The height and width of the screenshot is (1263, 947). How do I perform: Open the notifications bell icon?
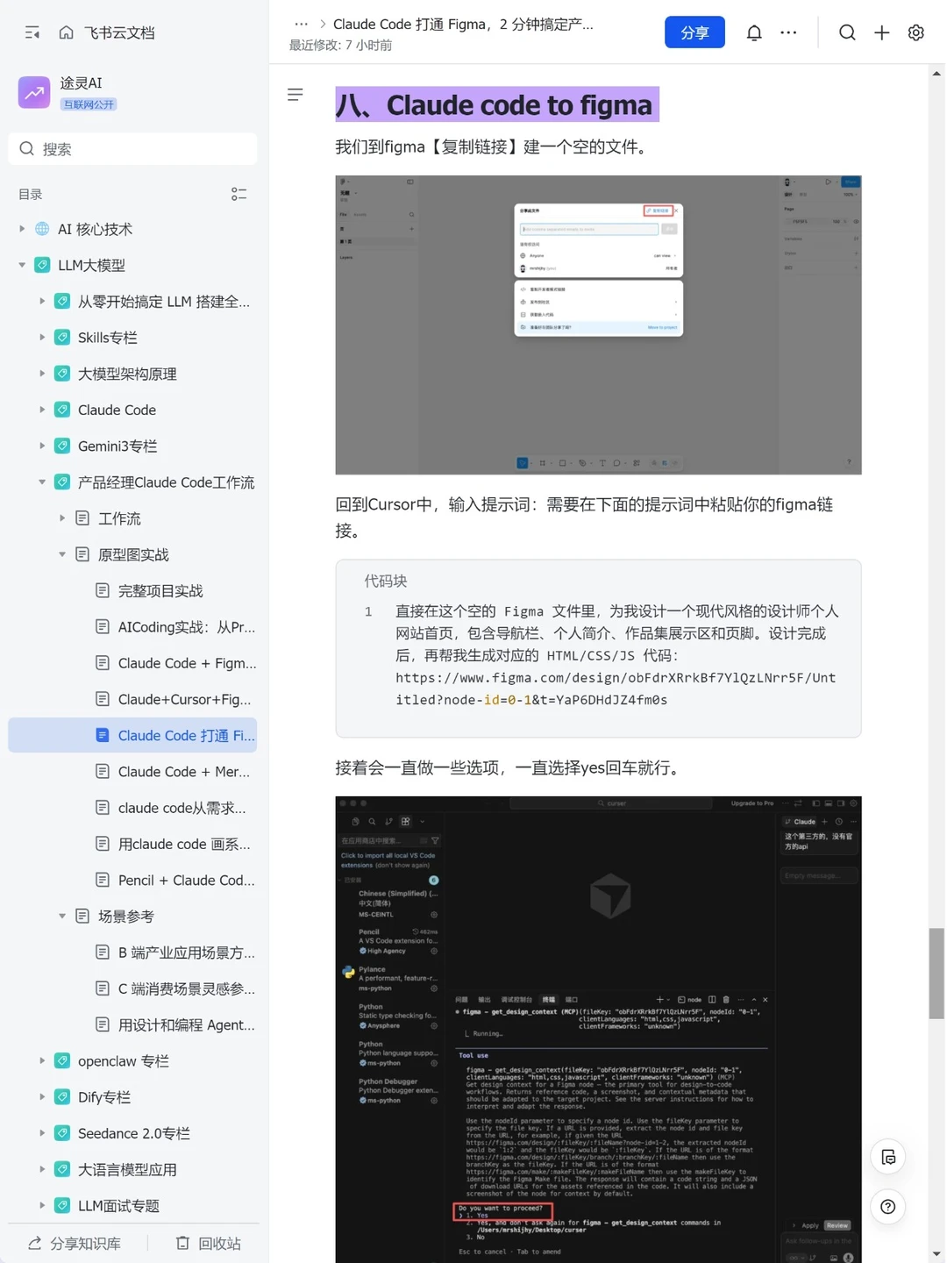[x=754, y=32]
